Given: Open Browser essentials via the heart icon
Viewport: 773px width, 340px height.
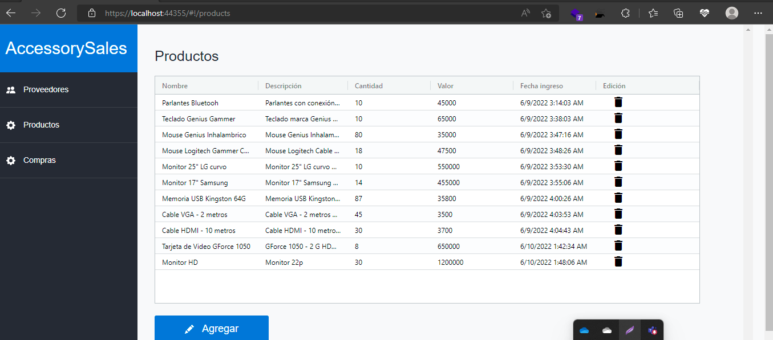Looking at the screenshot, I should pyautogui.click(x=705, y=13).
